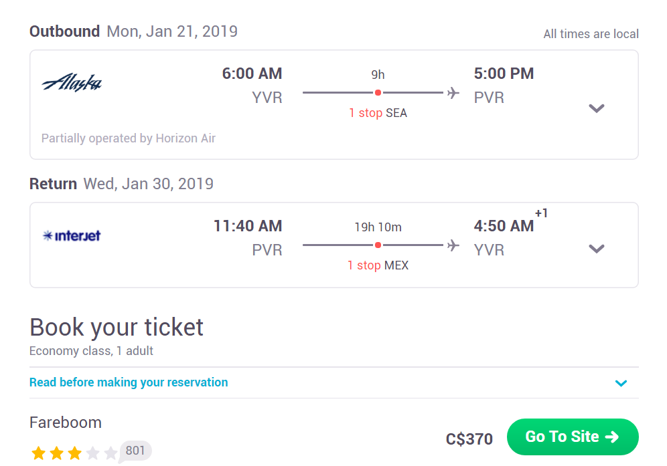667x466 pixels.
Task: Click the outbound flight airplane icon
Action: tap(453, 93)
